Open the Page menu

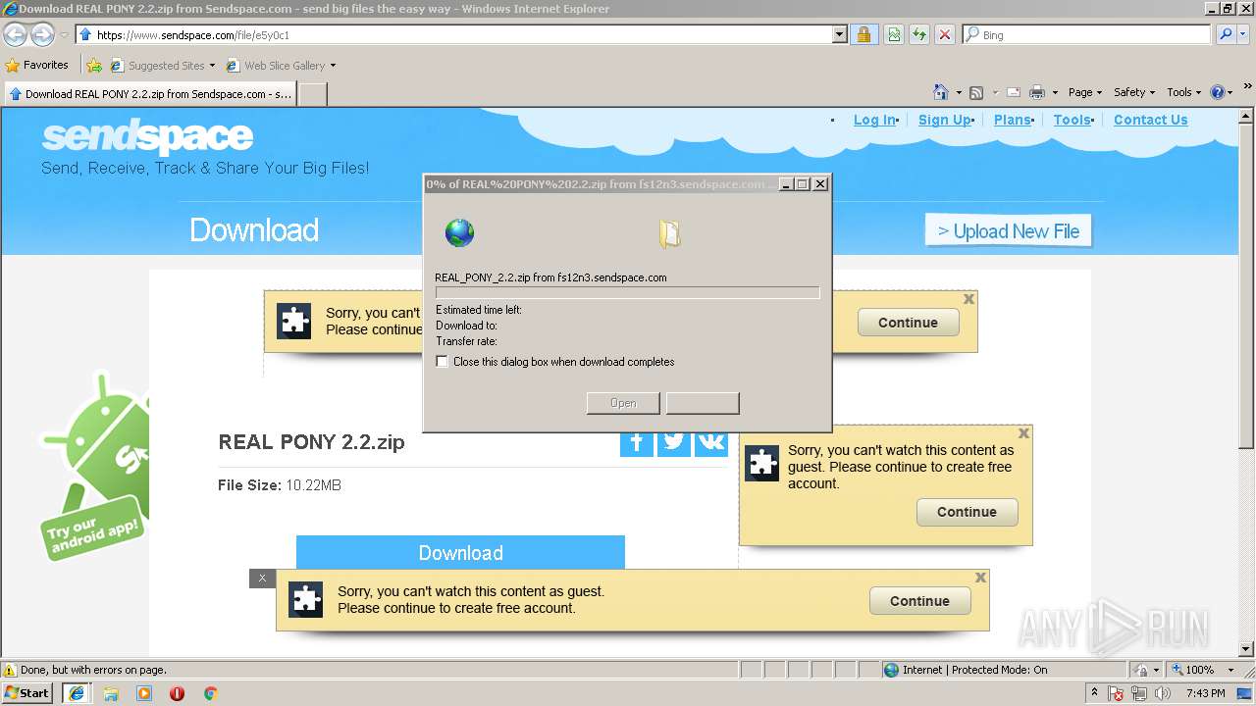(1084, 92)
